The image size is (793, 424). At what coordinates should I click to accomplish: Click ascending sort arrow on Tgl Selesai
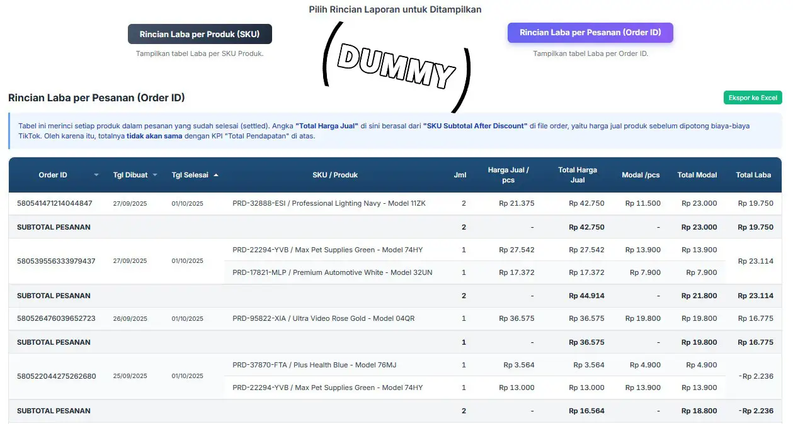click(216, 175)
